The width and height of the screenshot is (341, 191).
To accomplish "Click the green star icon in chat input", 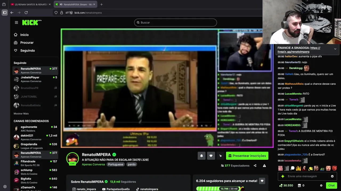I will point(283,176).
